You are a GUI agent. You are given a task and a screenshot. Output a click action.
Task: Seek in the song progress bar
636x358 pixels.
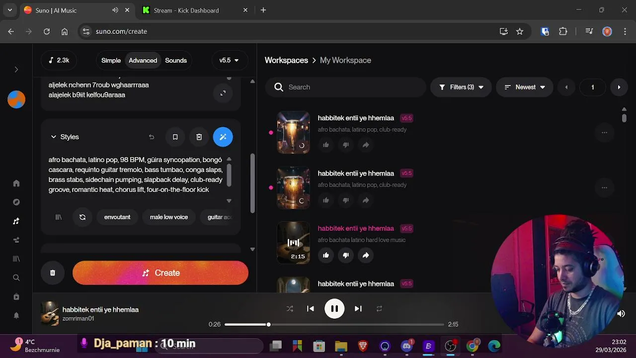coord(334,325)
